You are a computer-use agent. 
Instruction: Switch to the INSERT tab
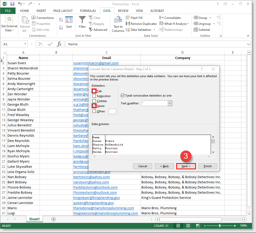pos(41,11)
